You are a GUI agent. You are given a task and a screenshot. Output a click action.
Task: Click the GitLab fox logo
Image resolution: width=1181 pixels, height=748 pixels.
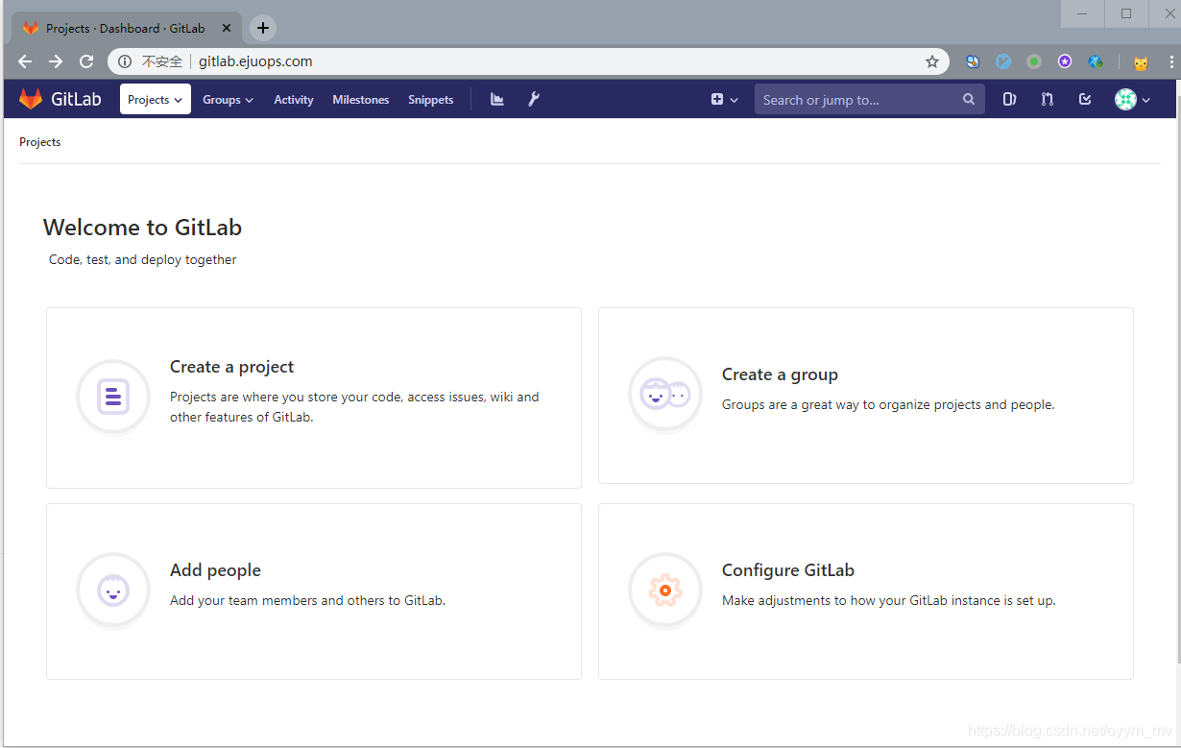pos(31,99)
